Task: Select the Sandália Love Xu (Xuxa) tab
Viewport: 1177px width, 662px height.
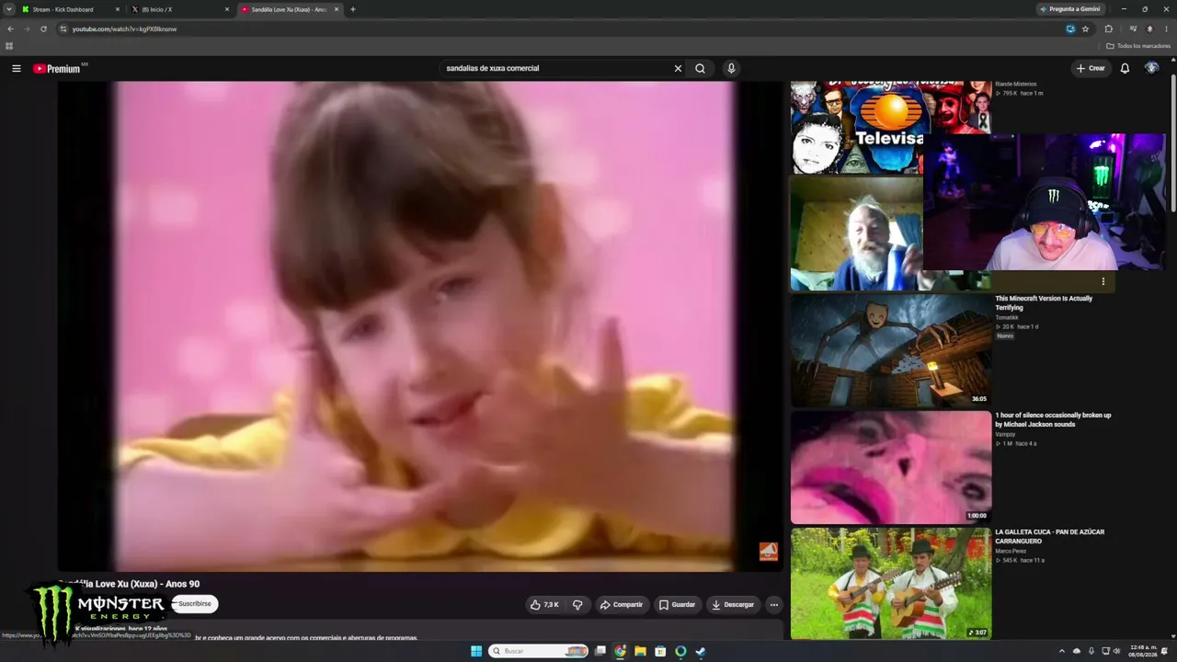Action: click(289, 9)
